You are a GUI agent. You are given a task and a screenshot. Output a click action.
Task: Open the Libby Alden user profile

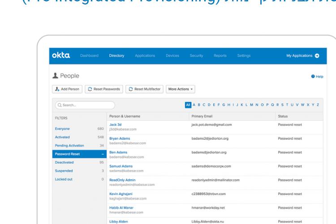click(x=119, y=221)
